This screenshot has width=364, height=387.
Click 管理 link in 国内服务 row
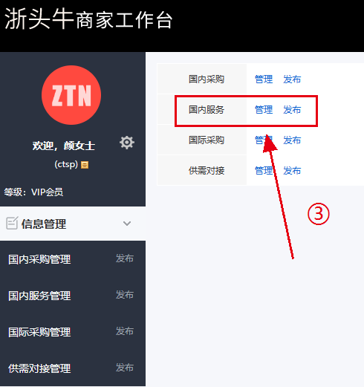[264, 110]
